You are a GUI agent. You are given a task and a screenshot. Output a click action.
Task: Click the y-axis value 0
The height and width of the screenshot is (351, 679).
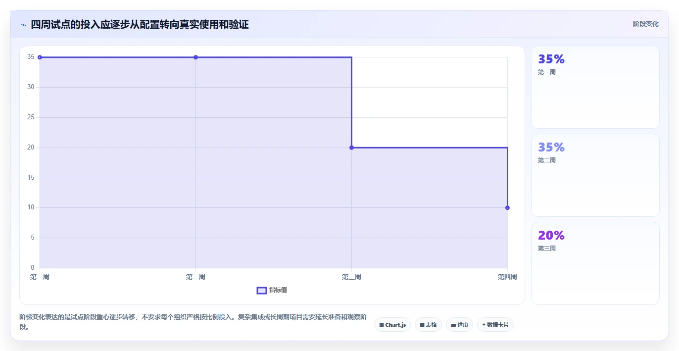tap(32, 268)
